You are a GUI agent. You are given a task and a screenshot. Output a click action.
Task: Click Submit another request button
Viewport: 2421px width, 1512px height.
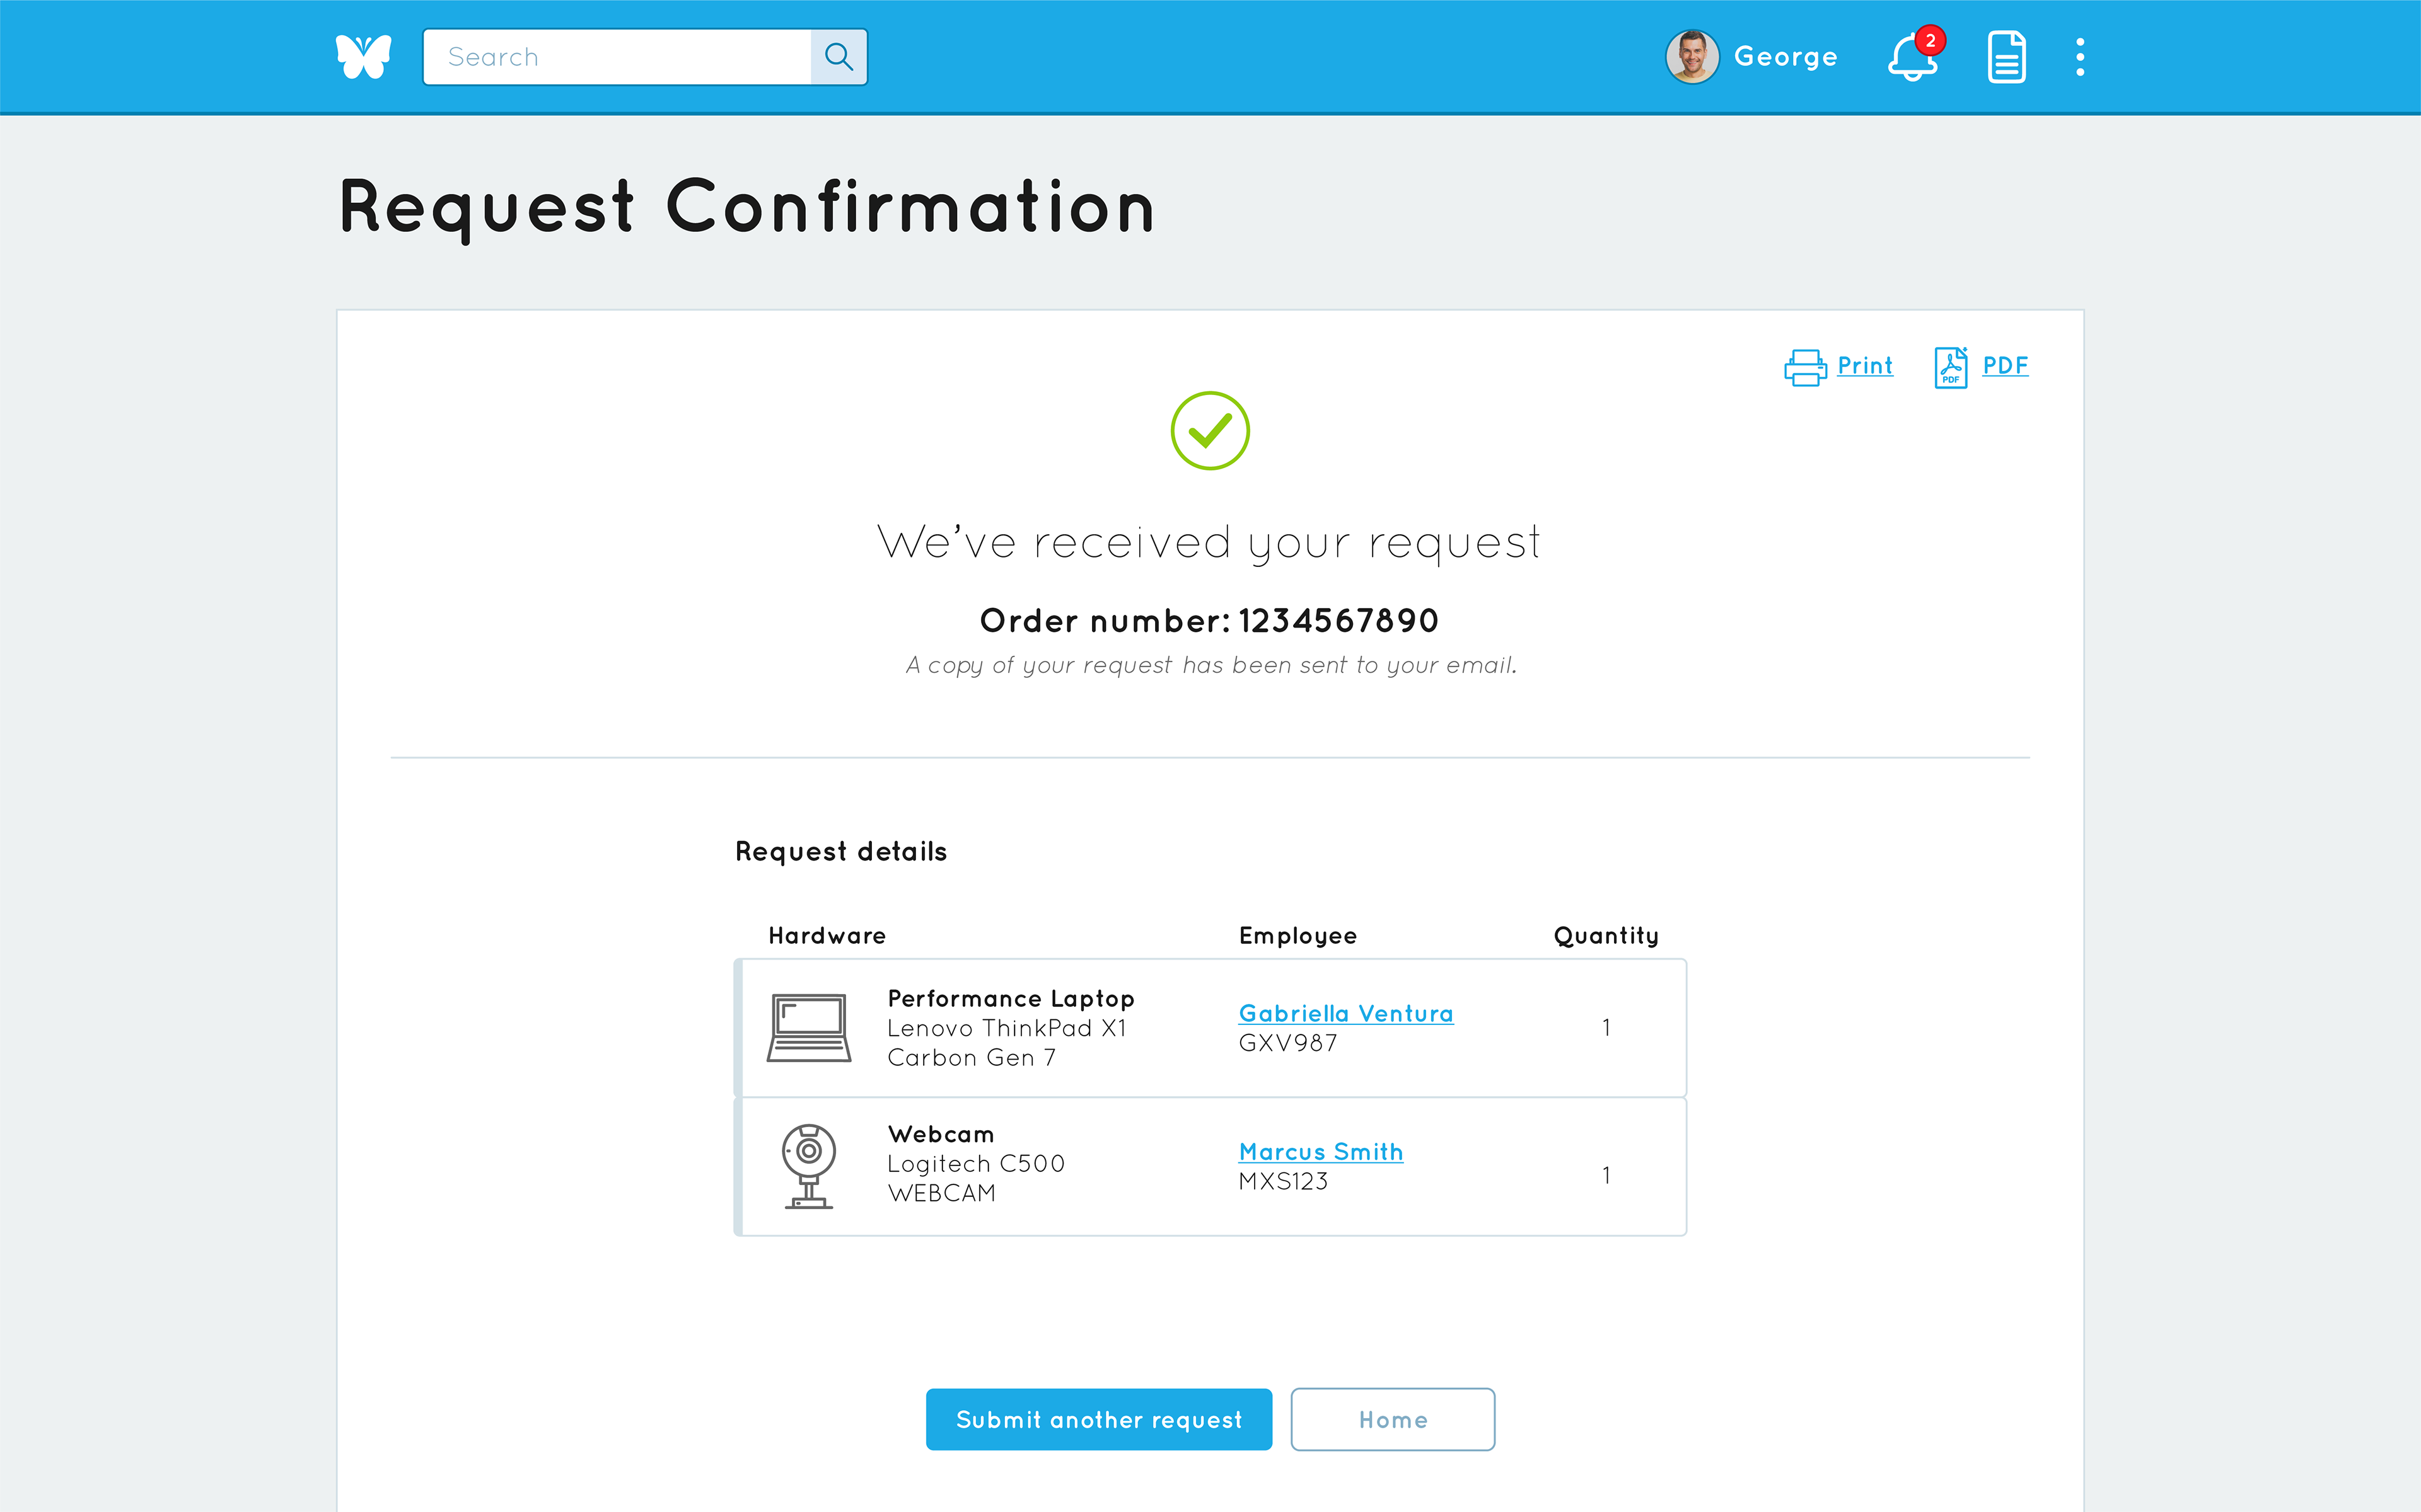pyautogui.click(x=1098, y=1419)
